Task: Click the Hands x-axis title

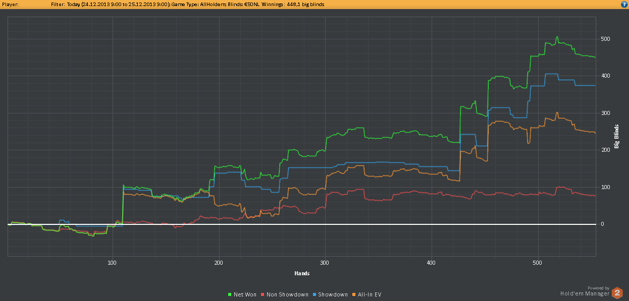Action: pos(302,273)
